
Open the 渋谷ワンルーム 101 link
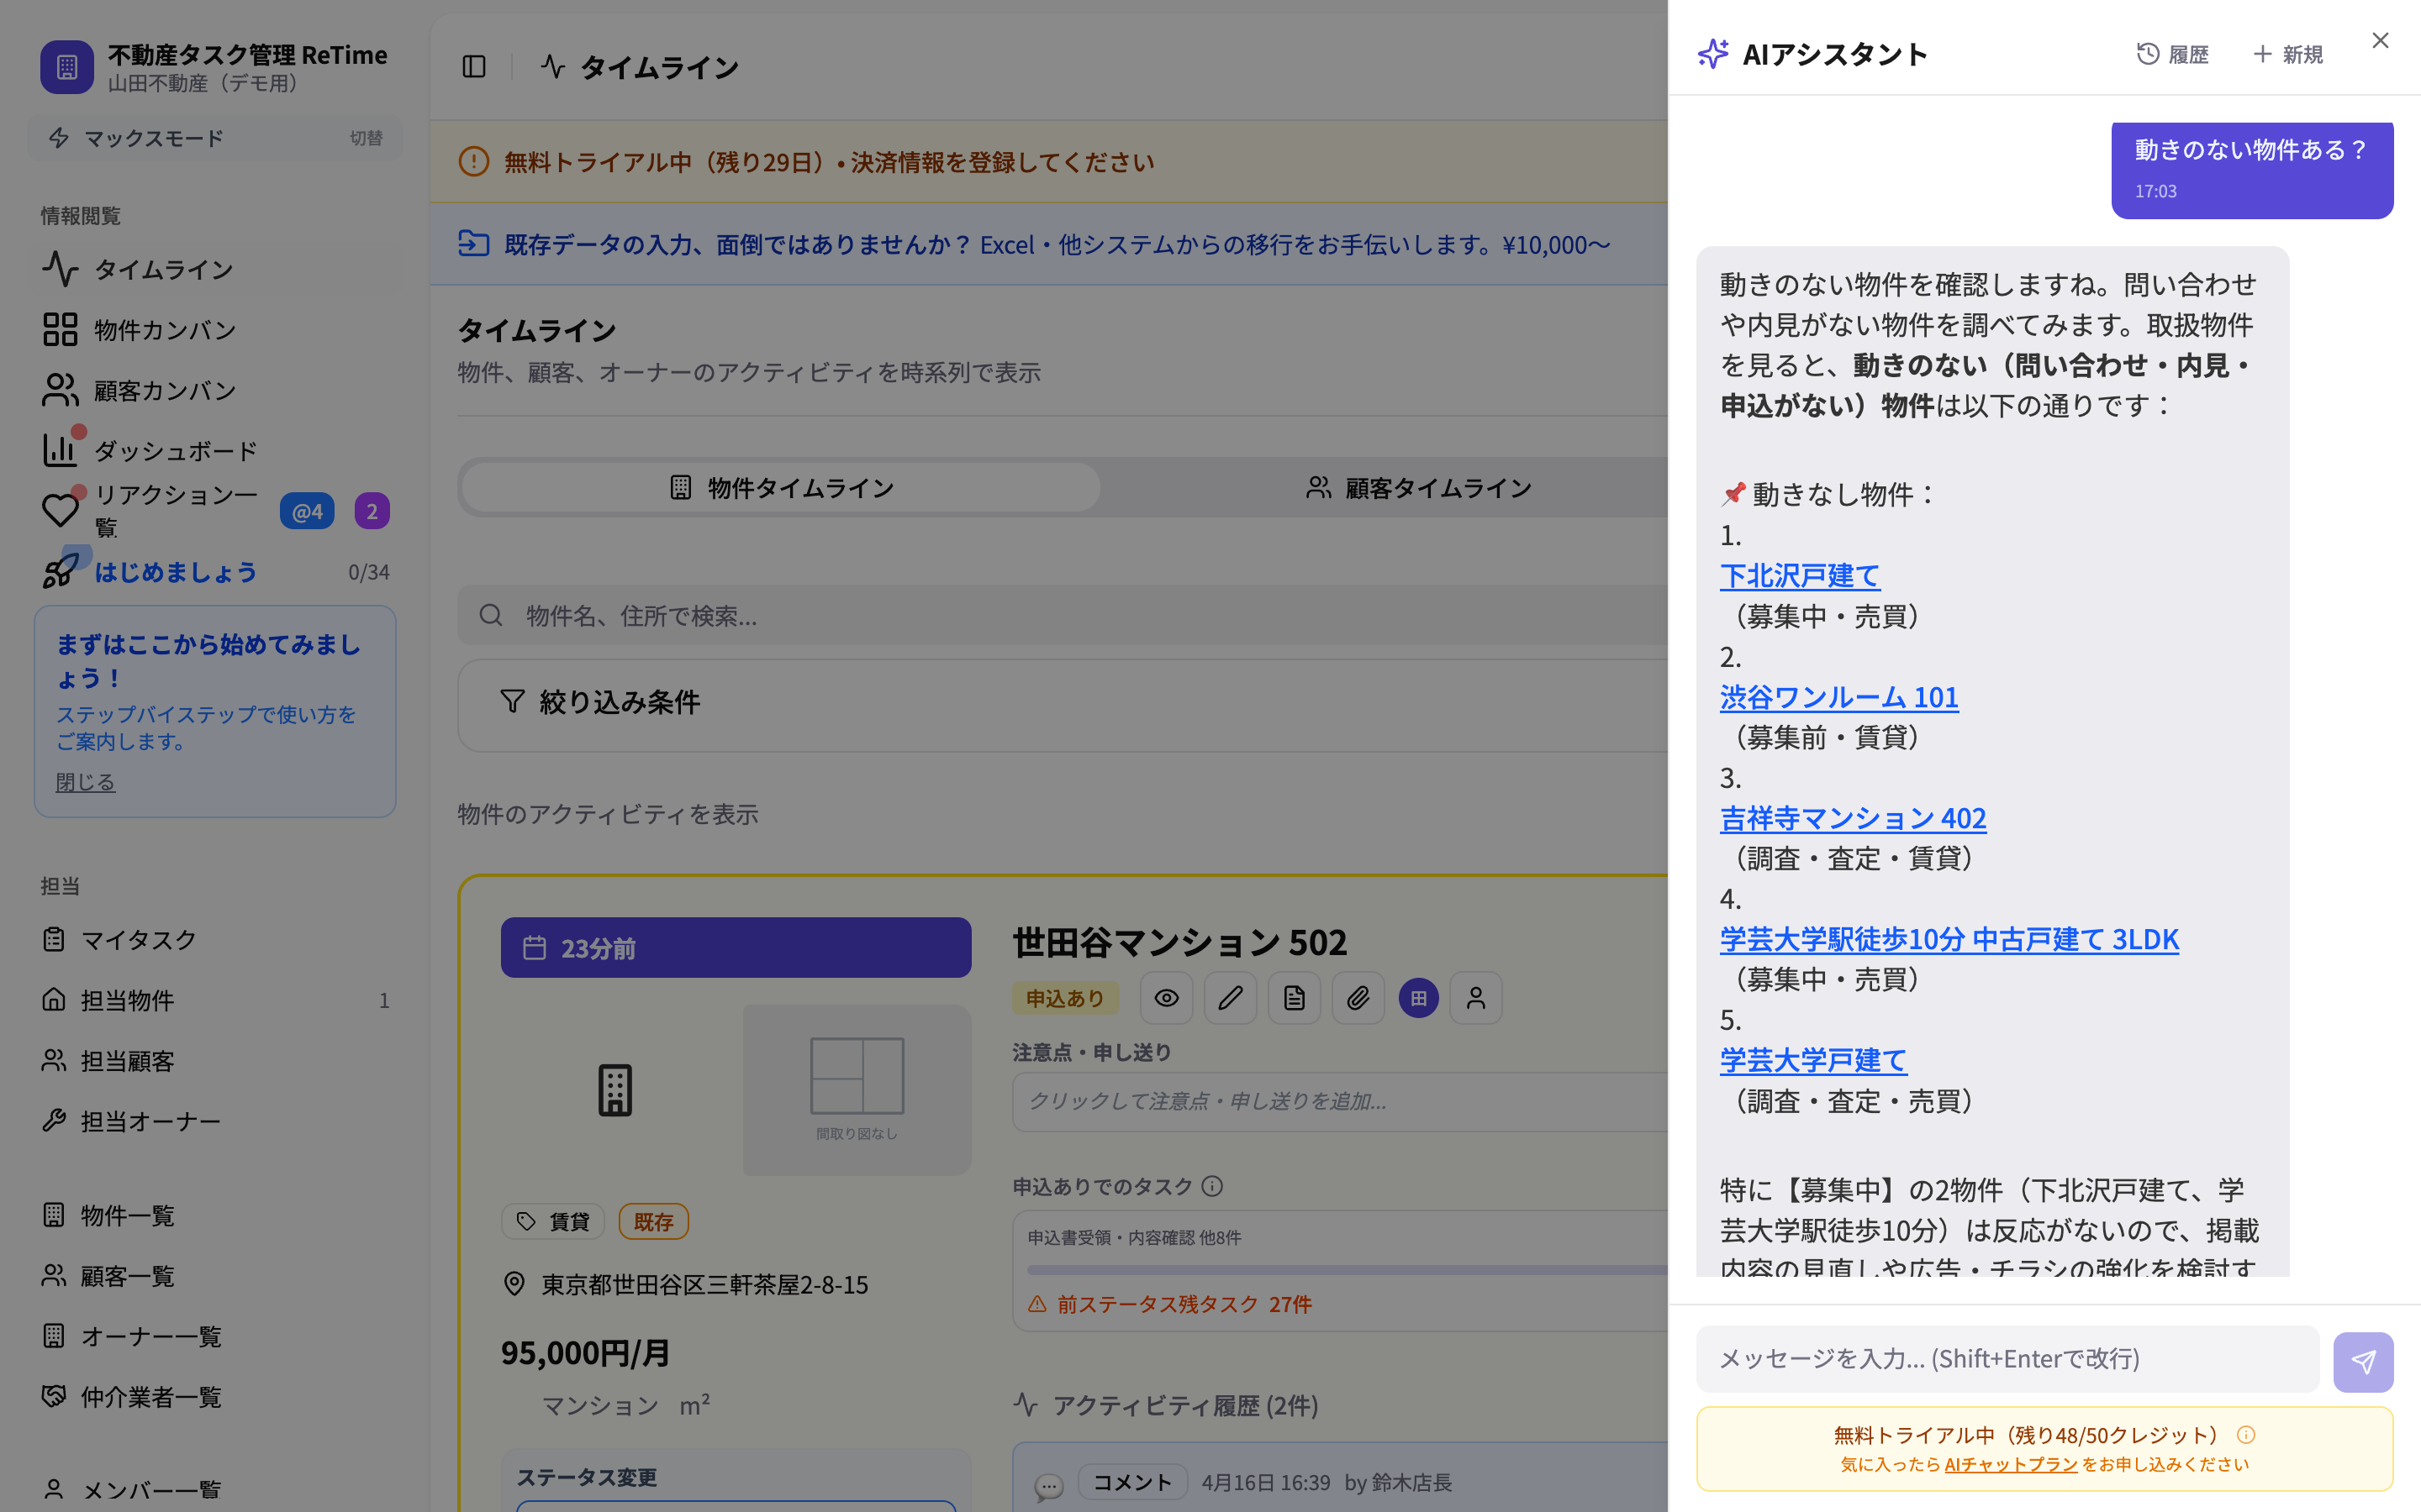(1838, 696)
